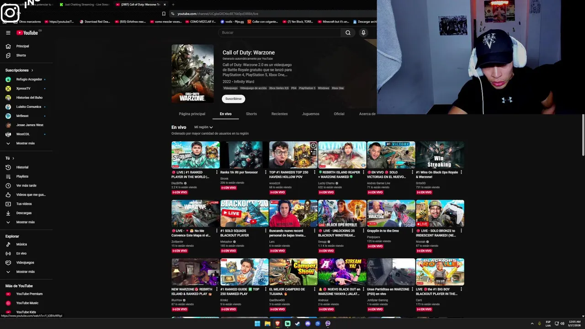Click the Xbox Series X|S tag
Image resolution: width=585 pixels, height=329 pixels.
[279, 88]
